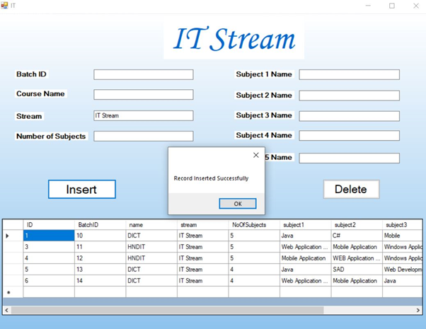Focus the Subject 2 Name field
This screenshot has width=426, height=329.
tap(349, 96)
